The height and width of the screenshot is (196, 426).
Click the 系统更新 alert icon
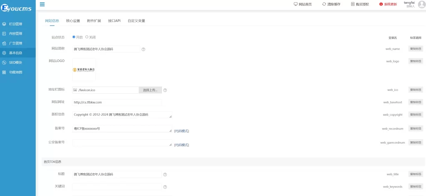tap(381, 4)
